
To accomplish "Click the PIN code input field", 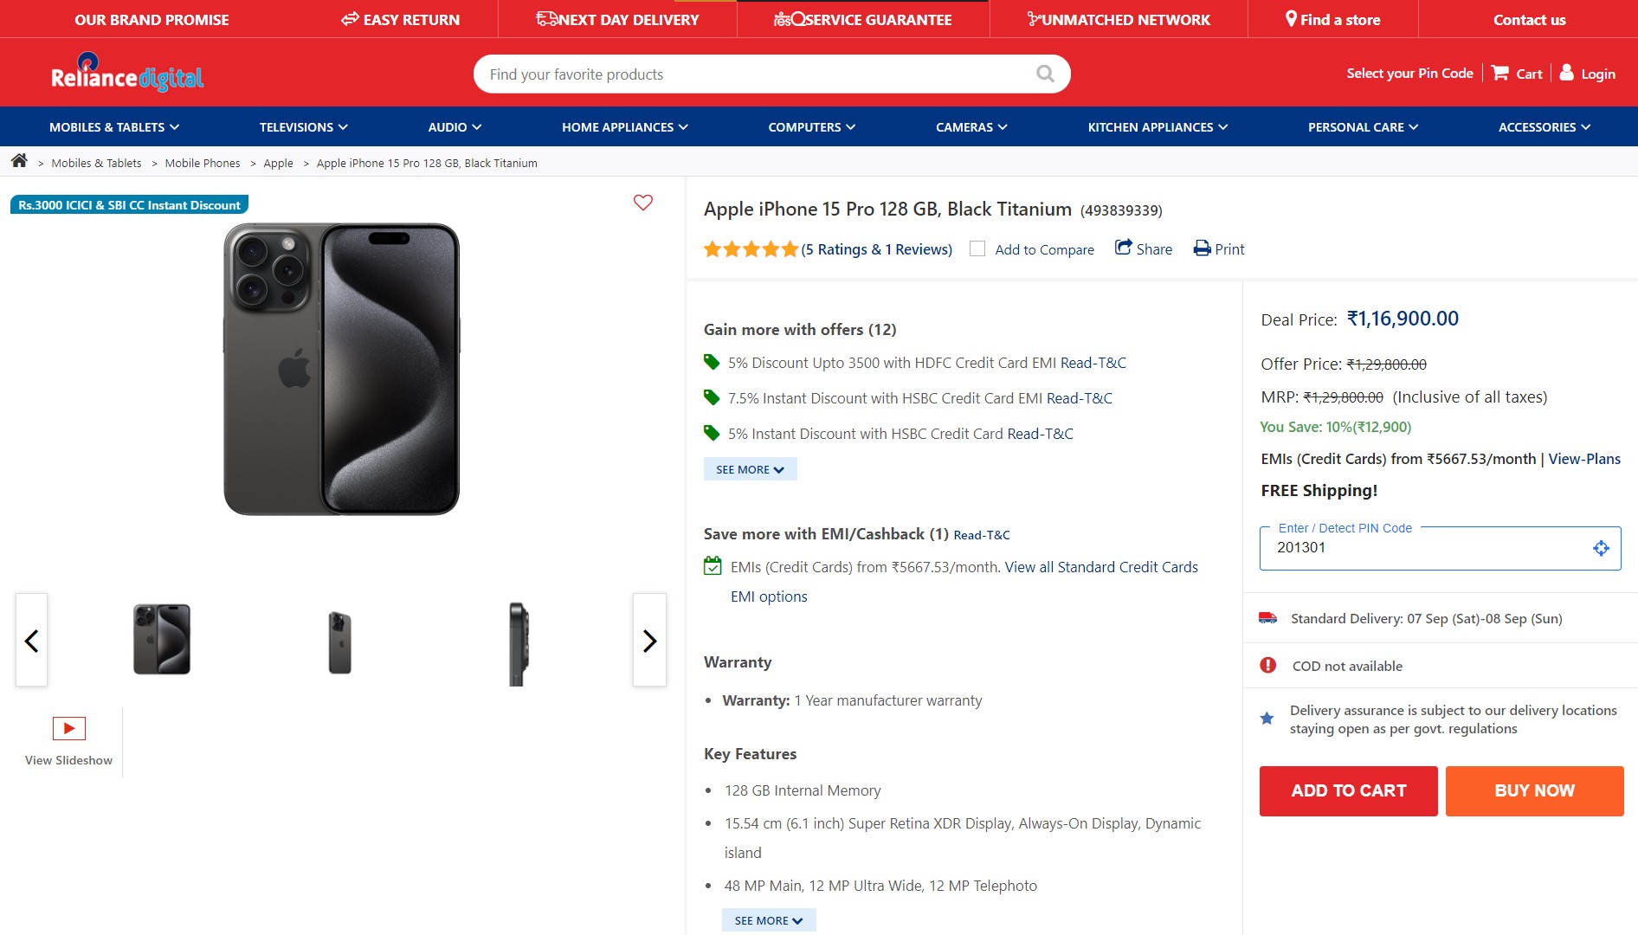I will click(x=1424, y=548).
